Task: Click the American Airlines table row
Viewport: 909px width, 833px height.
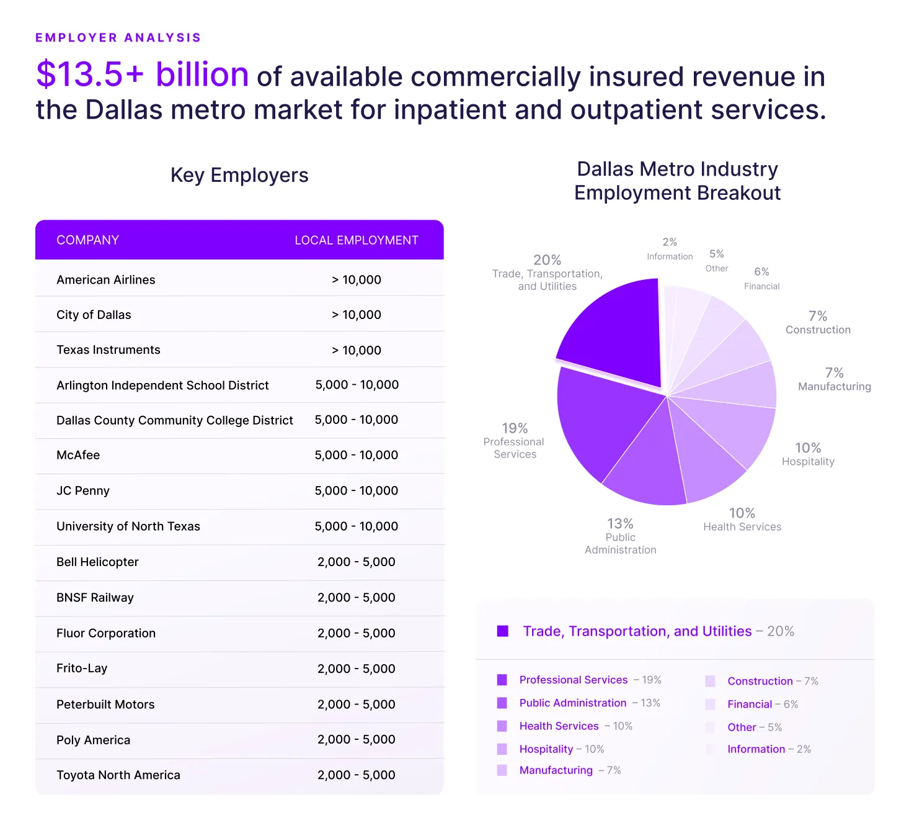Action: click(x=239, y=279)
